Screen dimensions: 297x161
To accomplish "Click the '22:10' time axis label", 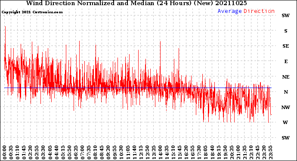I will tap(251, 152).
